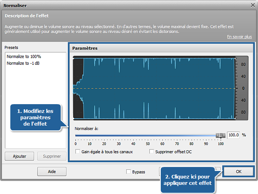Enable Supprimer offset DC checkbox
This screenshot has height=194, width=258.
tap(151, 151)
